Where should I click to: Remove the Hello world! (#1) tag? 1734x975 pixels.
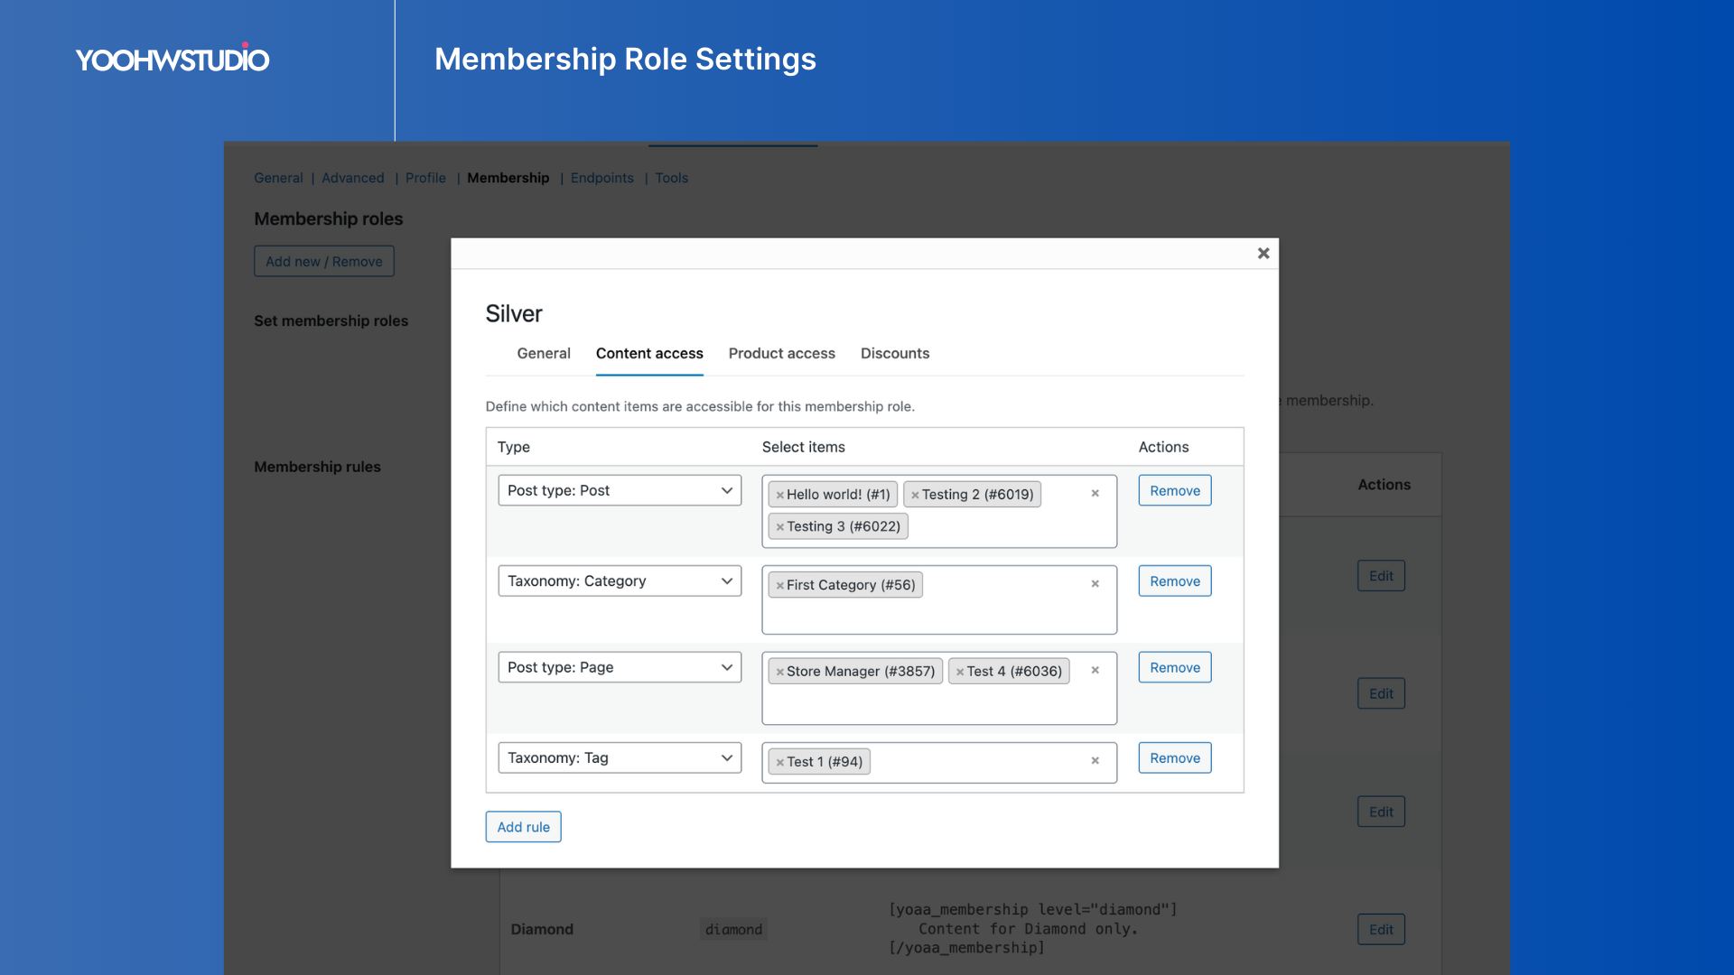pos(780,495)
